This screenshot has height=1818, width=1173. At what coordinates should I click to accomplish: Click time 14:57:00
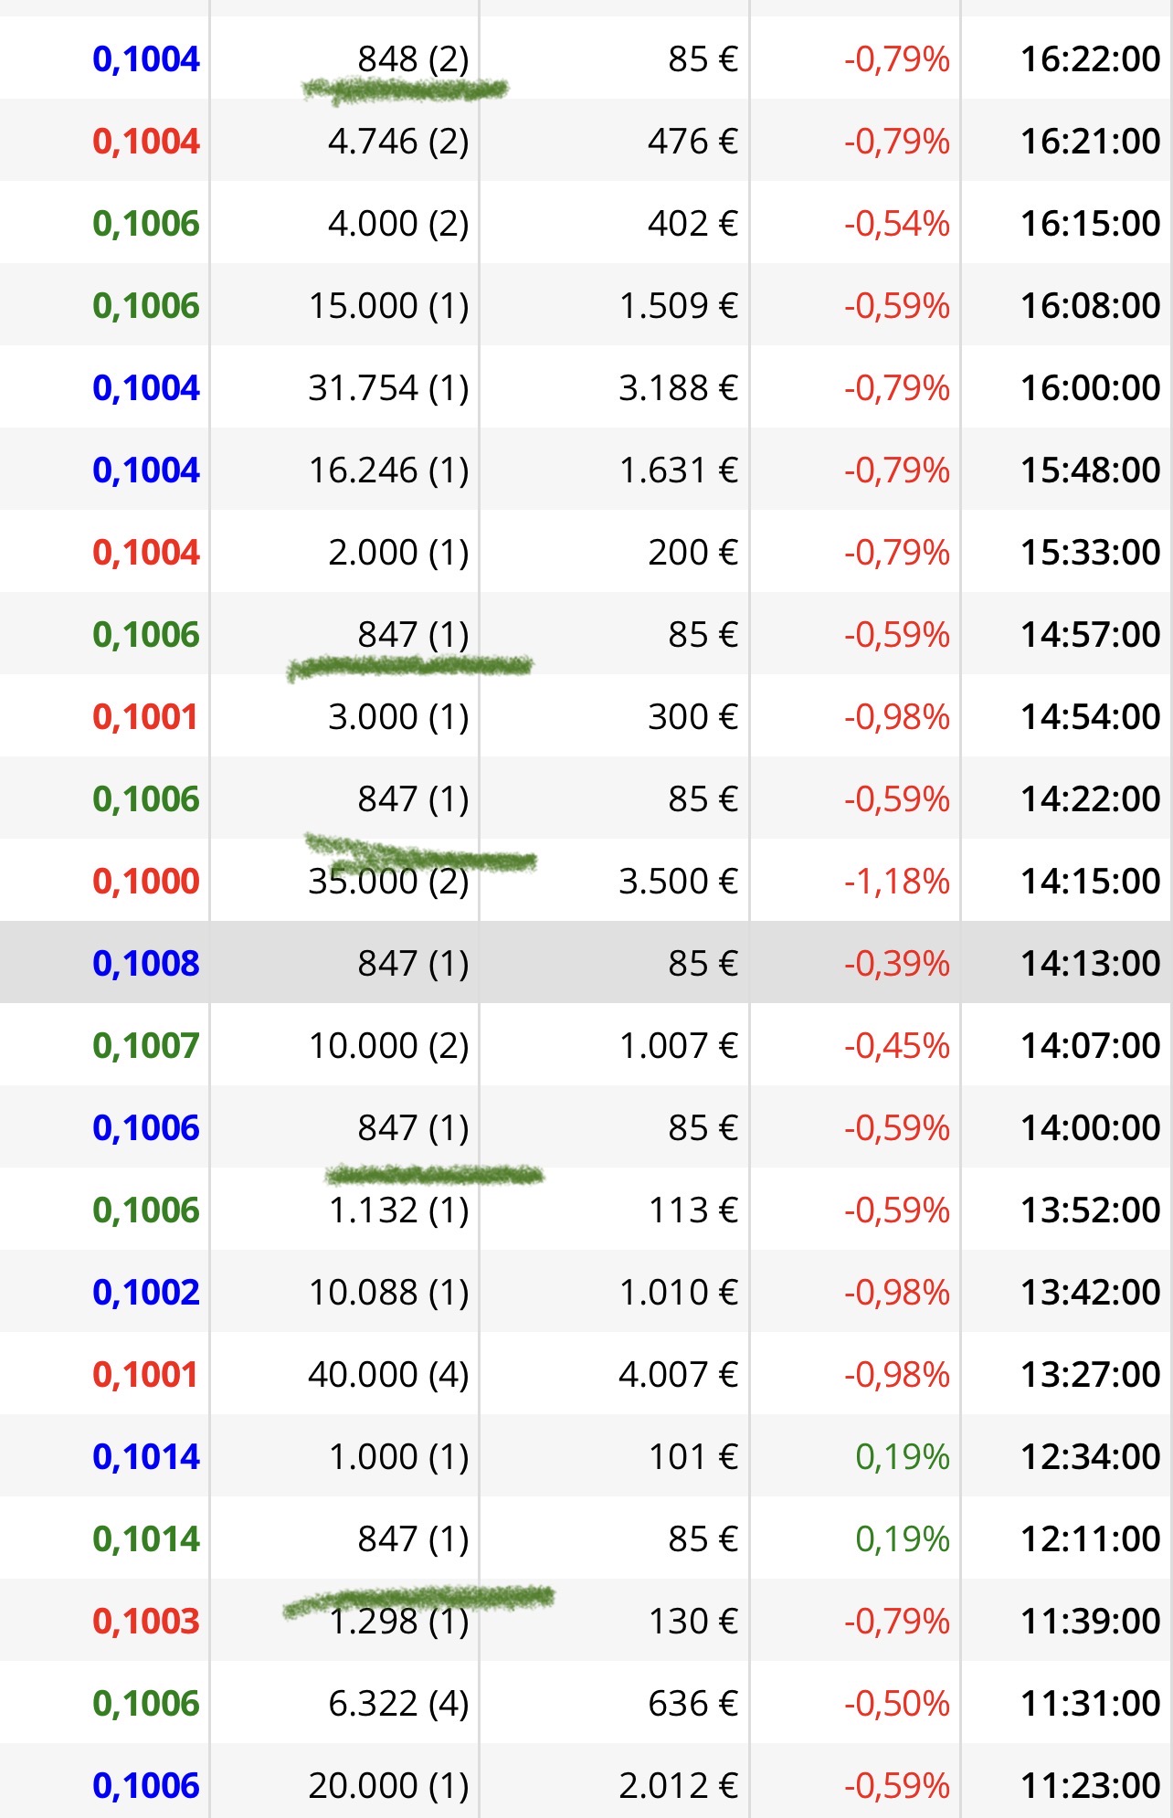point(1090,635)
